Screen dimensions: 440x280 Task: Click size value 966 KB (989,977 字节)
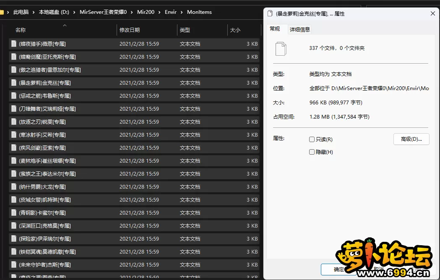point(336,103)
